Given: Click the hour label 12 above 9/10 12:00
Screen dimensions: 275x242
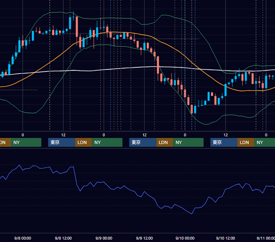Looking at the screenshot, I should click(226, 135).
